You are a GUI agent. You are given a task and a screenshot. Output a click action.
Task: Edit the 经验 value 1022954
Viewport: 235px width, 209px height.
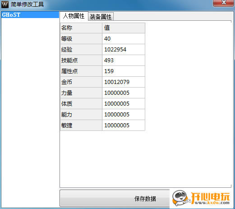(x=124, y=50)
